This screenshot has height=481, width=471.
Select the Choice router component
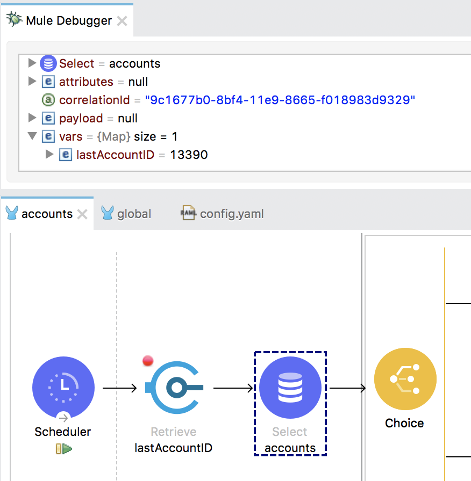(405, 379)
